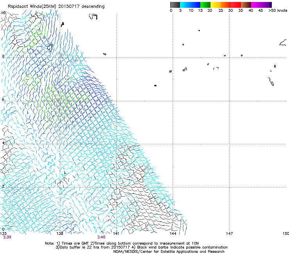Click the magenta 40-45 knots legend swatch
This screenshot has width=289, height=254.
pyautogui.click(x=256, y=5)
